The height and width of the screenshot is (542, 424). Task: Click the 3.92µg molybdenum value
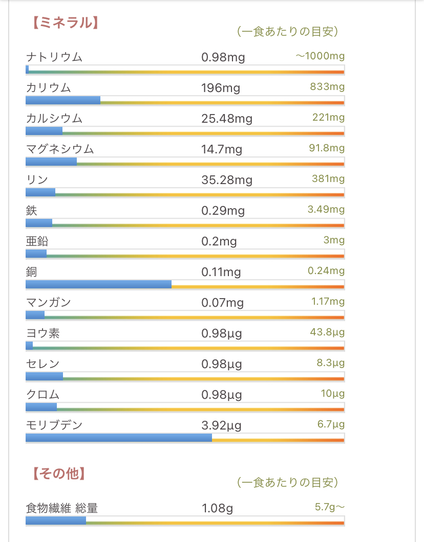click(222, 425)
